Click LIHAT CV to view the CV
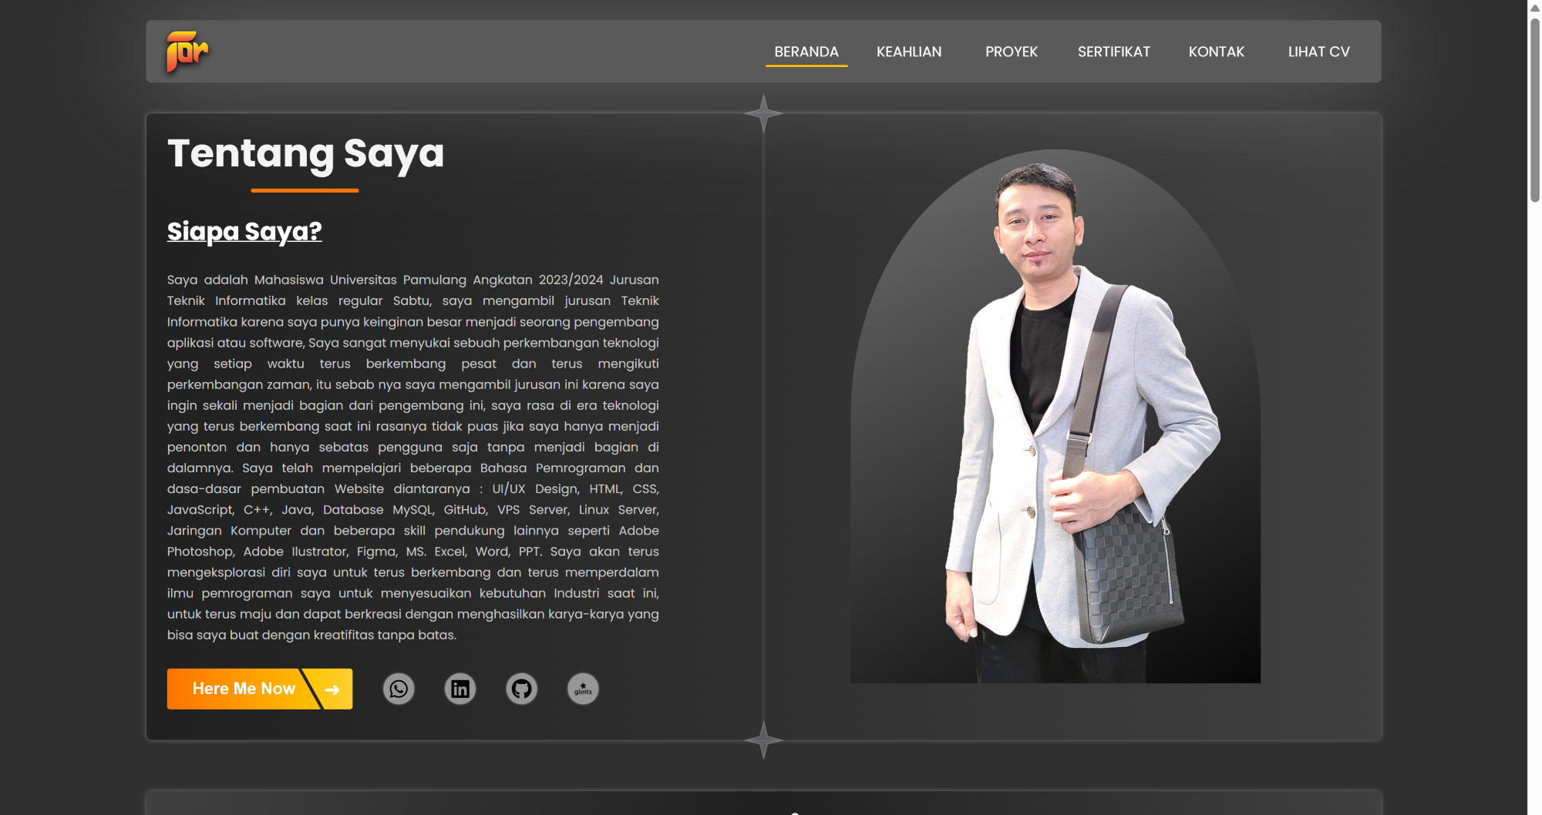This screenshot has height=815, width=1542. point(1318,52)
